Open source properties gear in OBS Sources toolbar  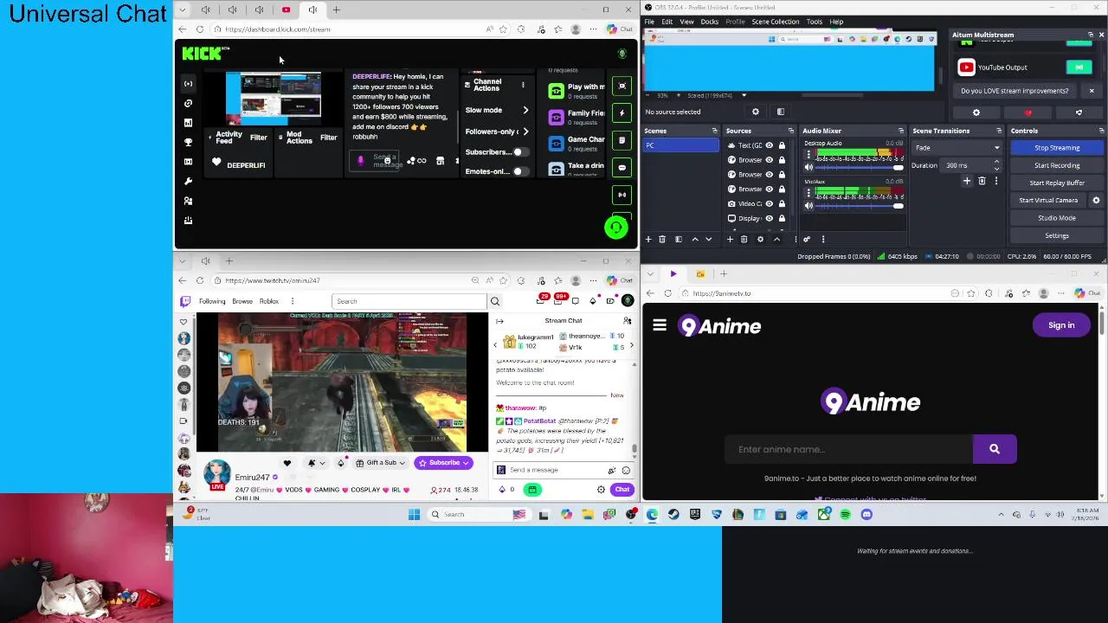coord(760,239)
